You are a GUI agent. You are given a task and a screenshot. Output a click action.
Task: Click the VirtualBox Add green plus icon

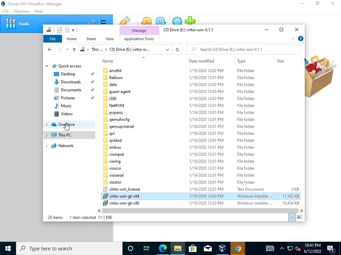[190, 21]
